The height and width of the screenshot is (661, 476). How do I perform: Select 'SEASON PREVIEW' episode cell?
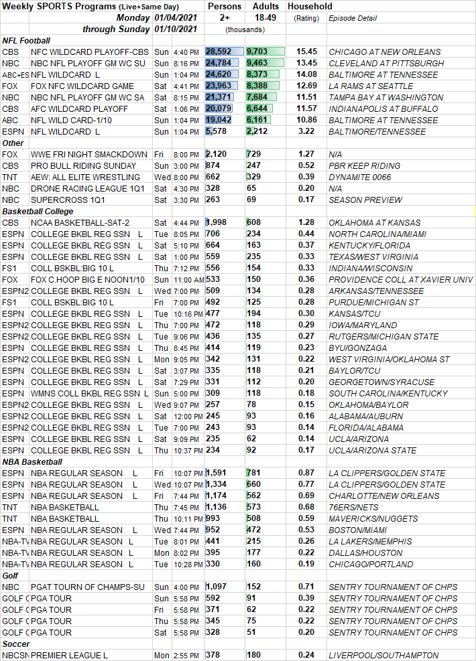click(x=365, y=200)
